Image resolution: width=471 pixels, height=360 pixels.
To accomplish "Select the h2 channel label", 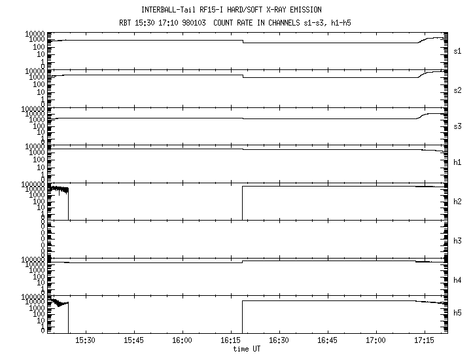I will click(x=457, y=202).
